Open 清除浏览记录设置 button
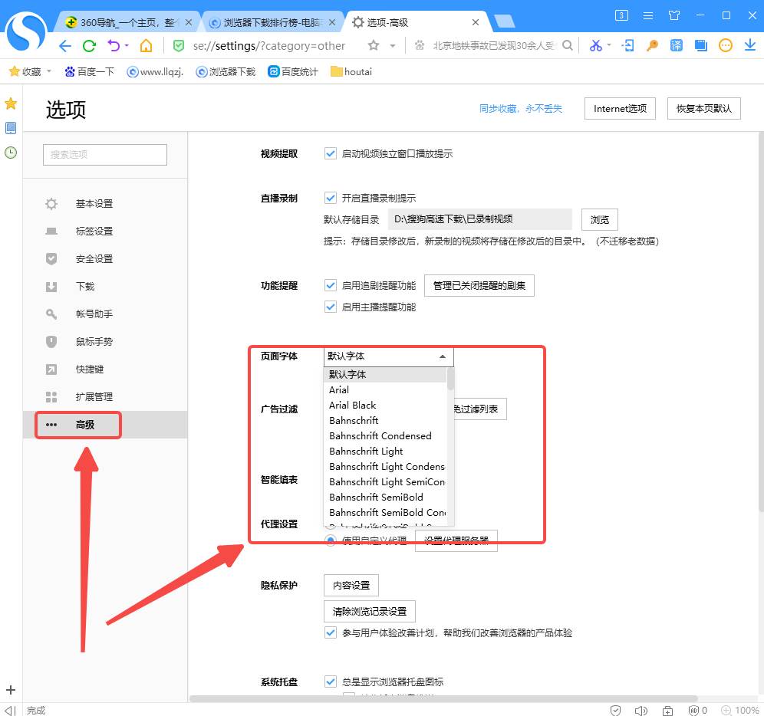This screenshot has height=716, width=764. point(369,611)
